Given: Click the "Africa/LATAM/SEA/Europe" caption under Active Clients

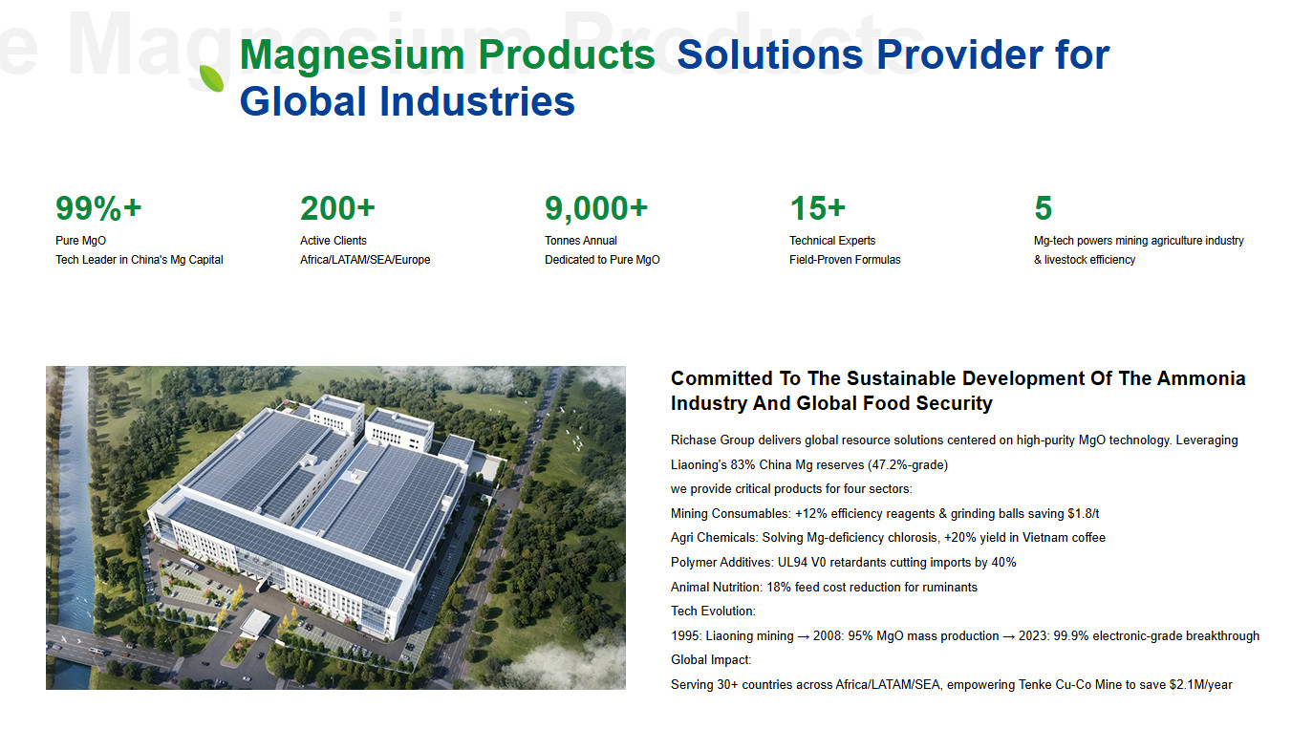Looking at the screenshot, I should click(x=365, y=260).
